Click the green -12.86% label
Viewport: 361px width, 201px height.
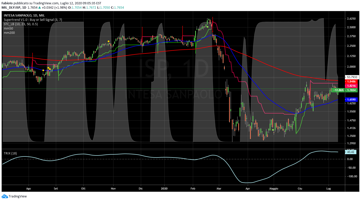(339, 90)
